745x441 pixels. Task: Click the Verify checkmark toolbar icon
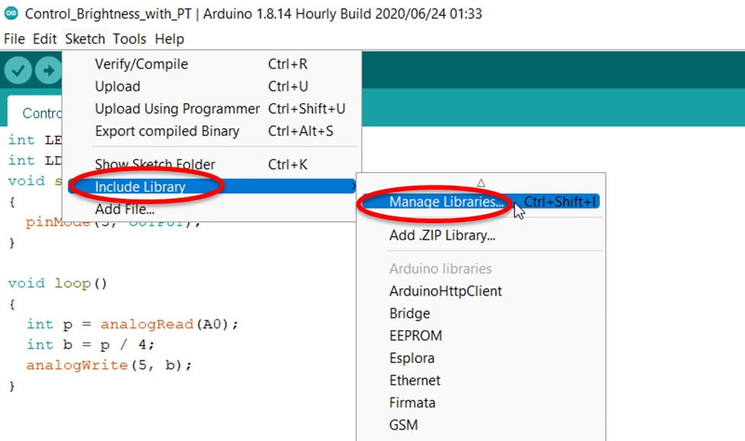[x=18, y=70]
